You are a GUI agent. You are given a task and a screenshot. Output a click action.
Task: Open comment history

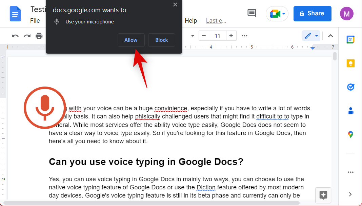pyautogui.click(x=252, y=14)
